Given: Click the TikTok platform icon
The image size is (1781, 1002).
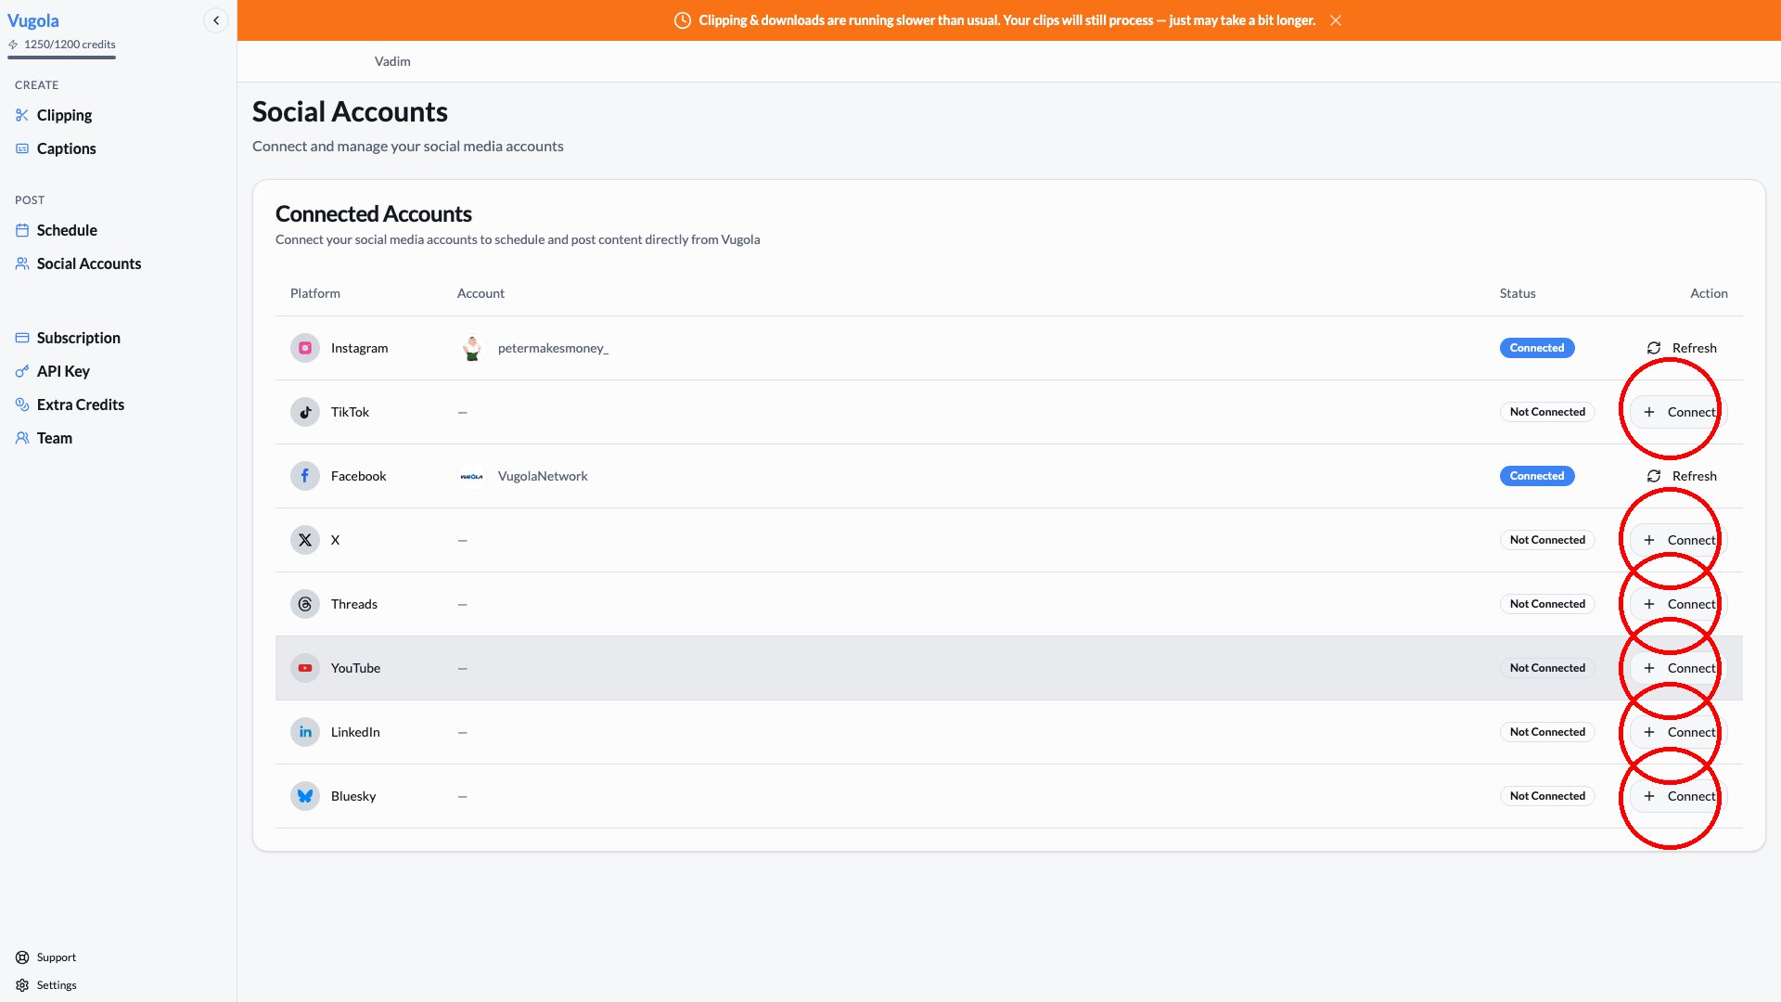Looking at the screenshot, I should point(304,412).
